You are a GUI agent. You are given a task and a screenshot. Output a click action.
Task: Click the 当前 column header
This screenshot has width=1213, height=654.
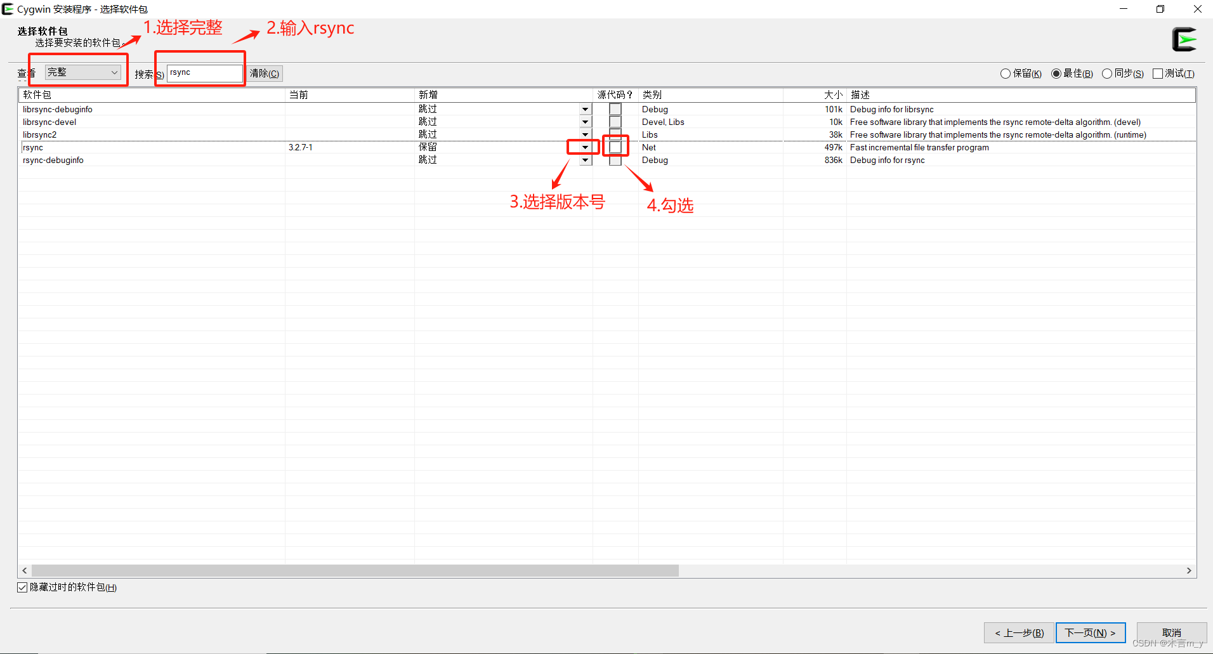tap(350, 95)
